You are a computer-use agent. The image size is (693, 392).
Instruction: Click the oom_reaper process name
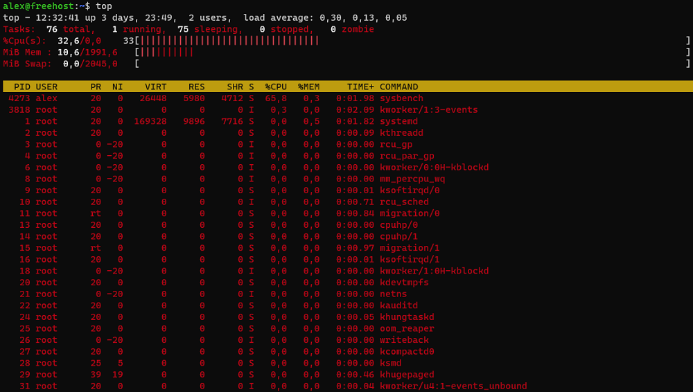[407, 328]
